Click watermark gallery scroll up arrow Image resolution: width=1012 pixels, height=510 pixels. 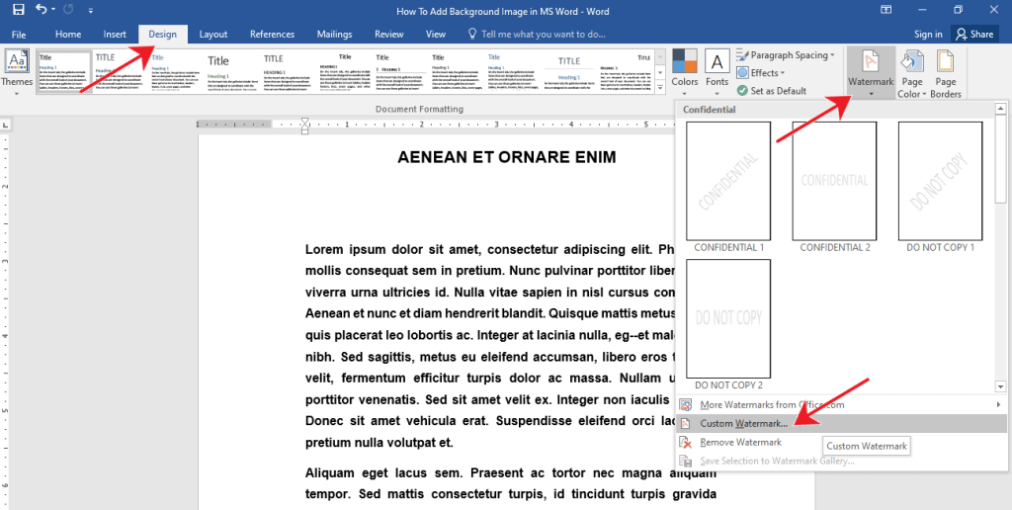point(1001,109)
